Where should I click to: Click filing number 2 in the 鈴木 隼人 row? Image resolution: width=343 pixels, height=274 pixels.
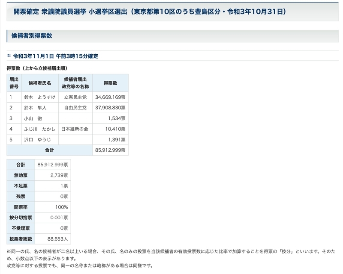tap(11, 108)
